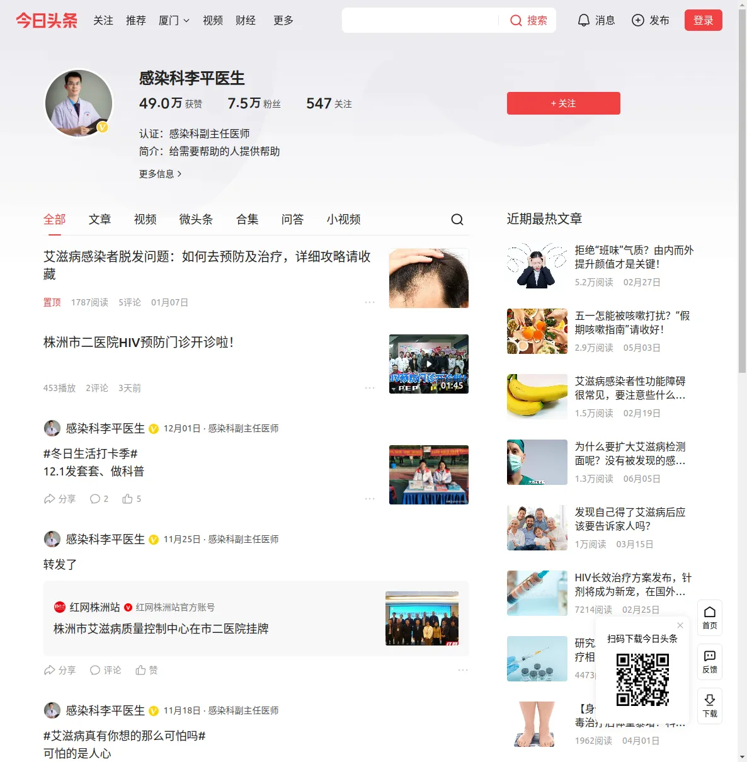Click the search magnifier icon in top bar
This screenshot has width=747, height=762.
516,21
